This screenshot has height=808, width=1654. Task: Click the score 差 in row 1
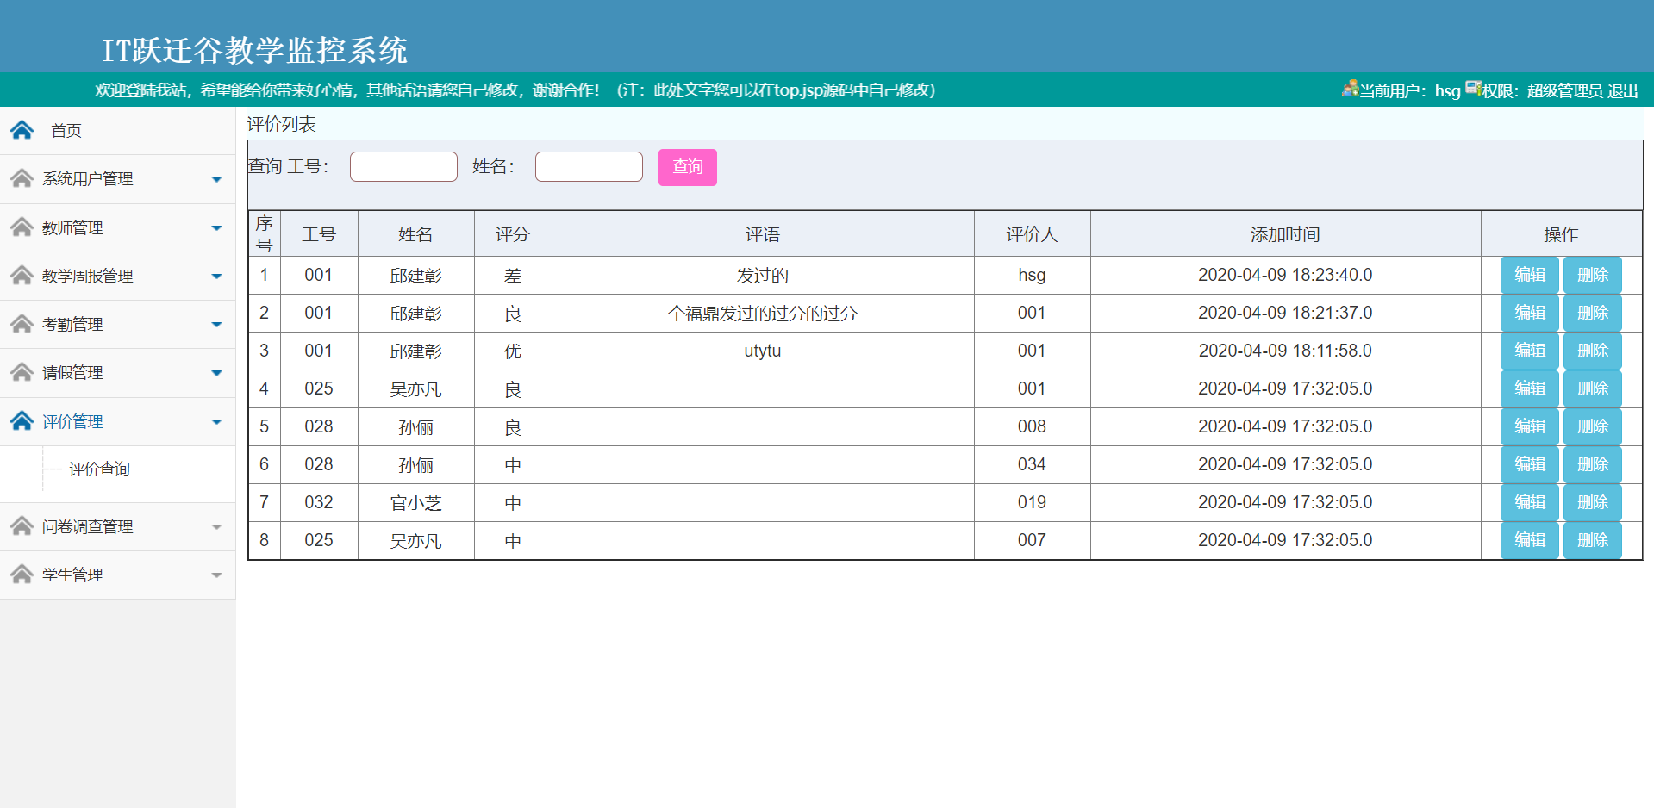coord(513,276)
